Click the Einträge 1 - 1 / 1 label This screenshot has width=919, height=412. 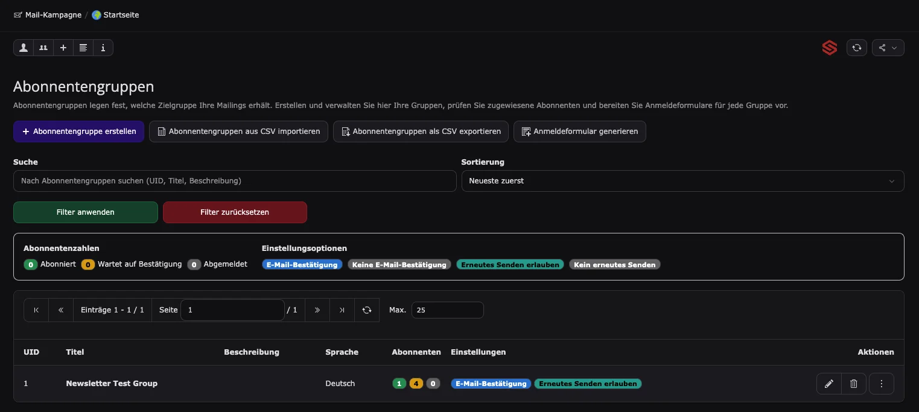click(x=112, y=310)
